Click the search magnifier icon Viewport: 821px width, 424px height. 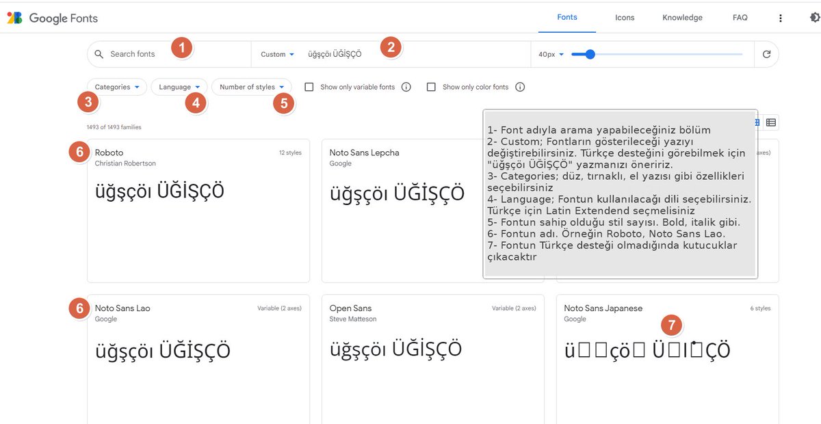click(x=99, y=54)
